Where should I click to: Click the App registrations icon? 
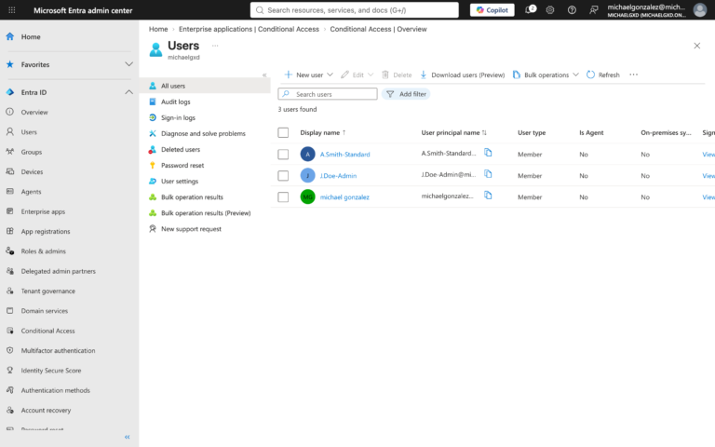pyautogui.click(x=10, y=231)
